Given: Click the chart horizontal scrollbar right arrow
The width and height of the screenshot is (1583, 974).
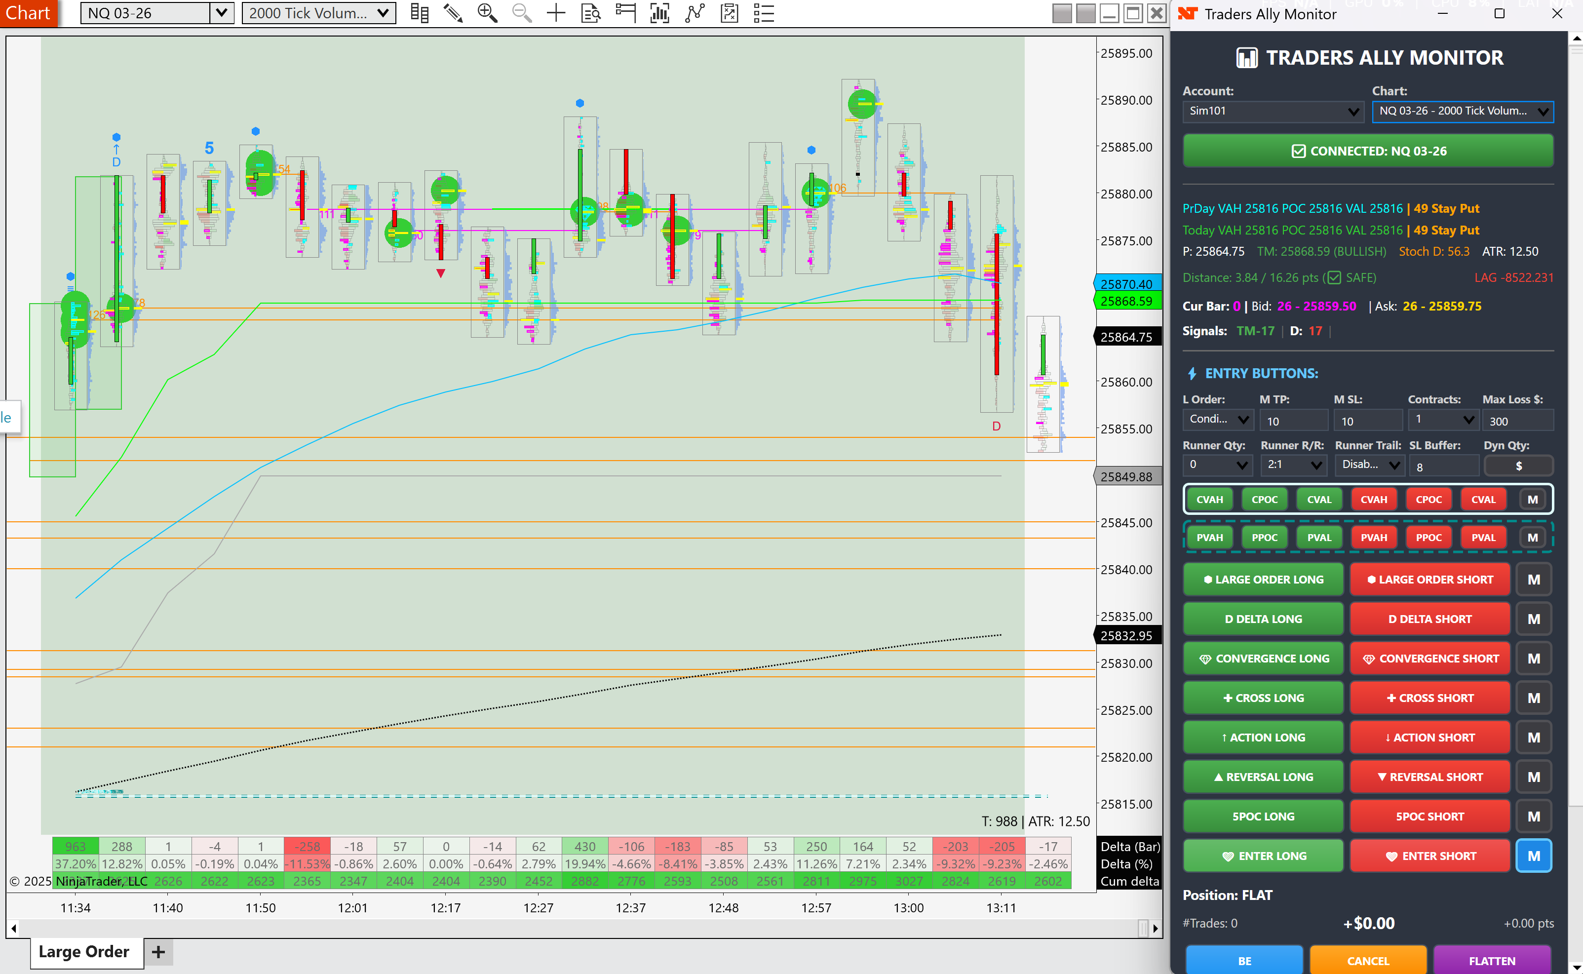Looking at the screenshot, I should click(1156, 928).
